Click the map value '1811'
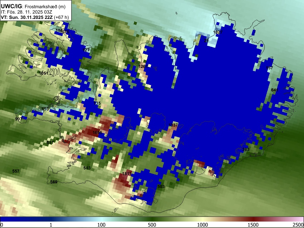 pos(127,174)
